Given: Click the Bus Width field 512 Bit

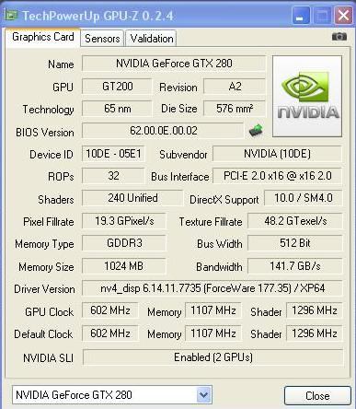Looking at the screenshot, I should coord(295,243).
